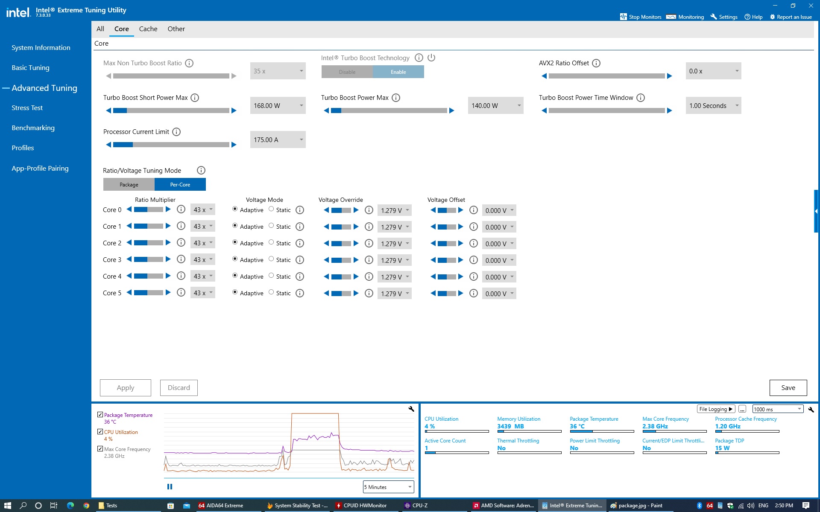Click the Turbo Boost Technology power icon
This screenshot has width=820, height=512.
pyautogui.click(x=431, y=58)
